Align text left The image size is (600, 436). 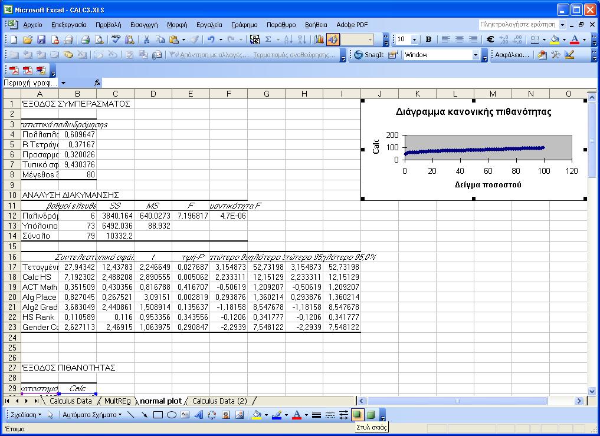coord(445,39)
